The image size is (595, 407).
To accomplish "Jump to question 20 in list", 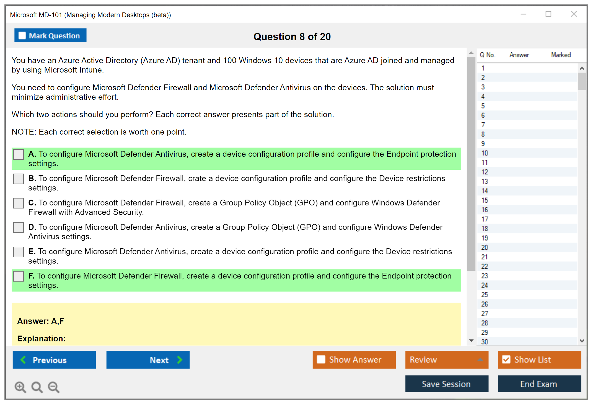I will click(485, 247).
